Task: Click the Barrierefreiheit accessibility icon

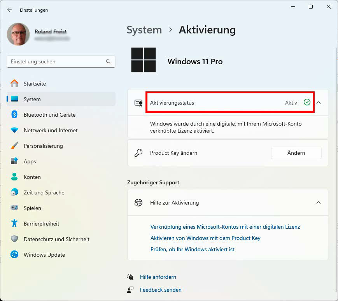Action: click(14, 224)
